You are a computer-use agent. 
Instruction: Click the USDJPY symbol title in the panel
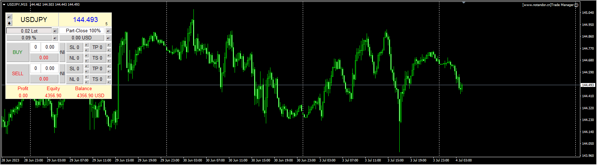click(x=34, y=20)
